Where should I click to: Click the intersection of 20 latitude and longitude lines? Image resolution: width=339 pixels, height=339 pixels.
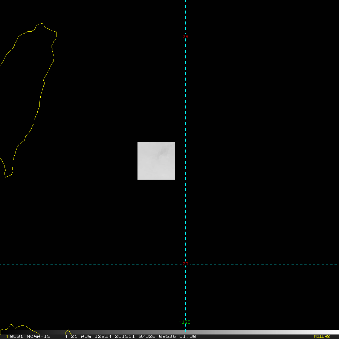[x=185, y=264]
